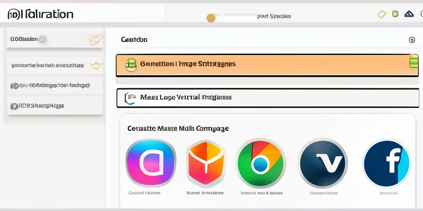The height and width of the screenshot is (211, 423).
Task: Click the green rounded square top bar icon
Action: 395,14
